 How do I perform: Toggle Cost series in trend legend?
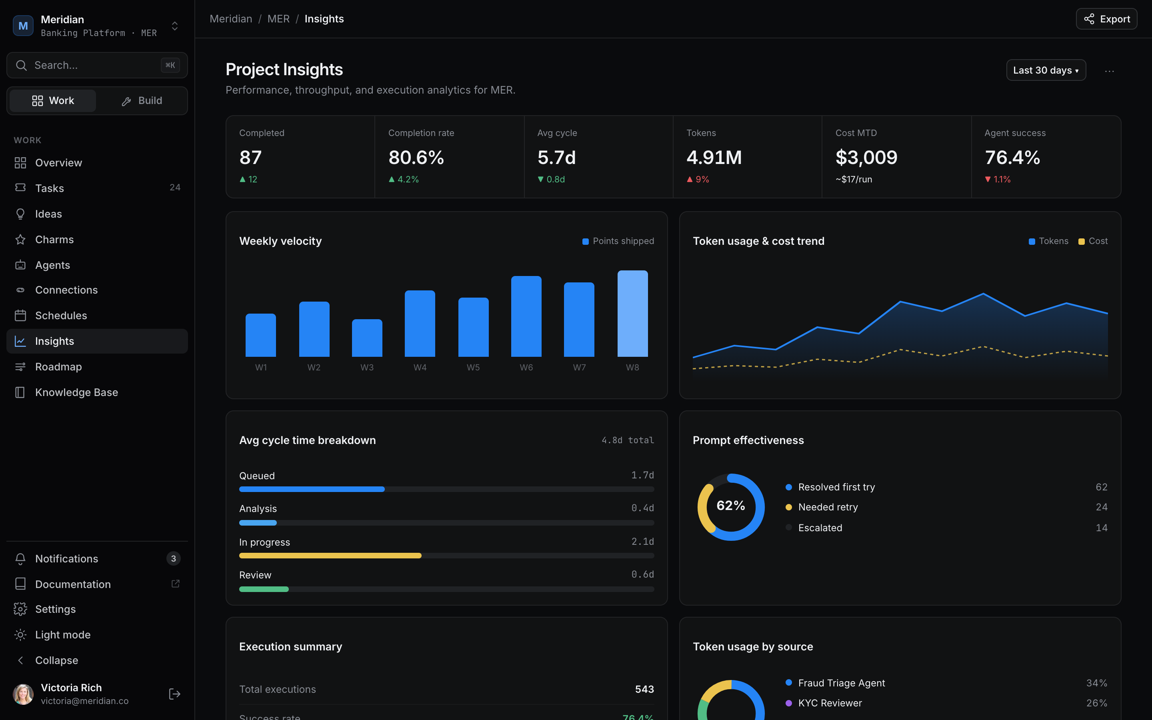pos(1093,241)
